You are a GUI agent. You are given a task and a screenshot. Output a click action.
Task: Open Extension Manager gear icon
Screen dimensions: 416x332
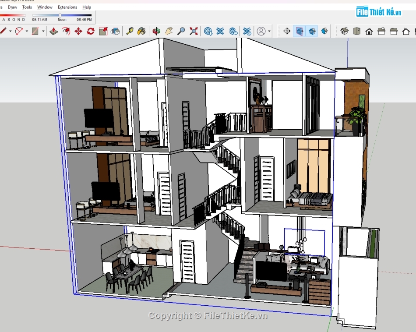(x=247, y=31)
